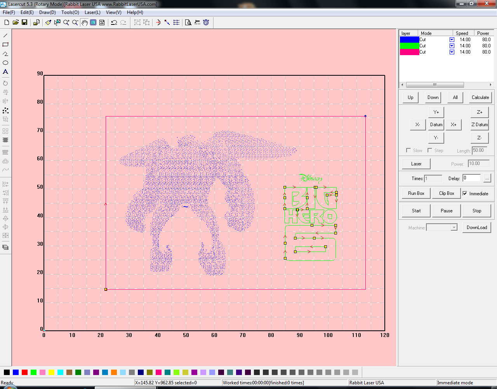Select the yellow color in bottom palette
497x389 pixels.
pos(51,372)
